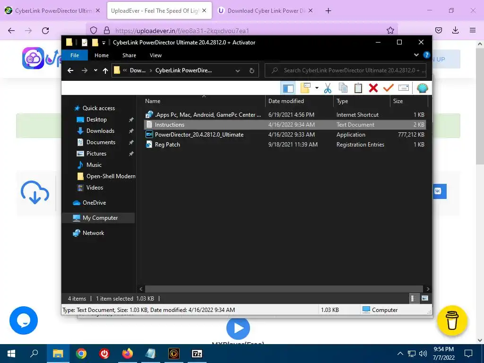This screenshot has height=363, width=484.
Task: Sort by Name column header
Action: 204,101
